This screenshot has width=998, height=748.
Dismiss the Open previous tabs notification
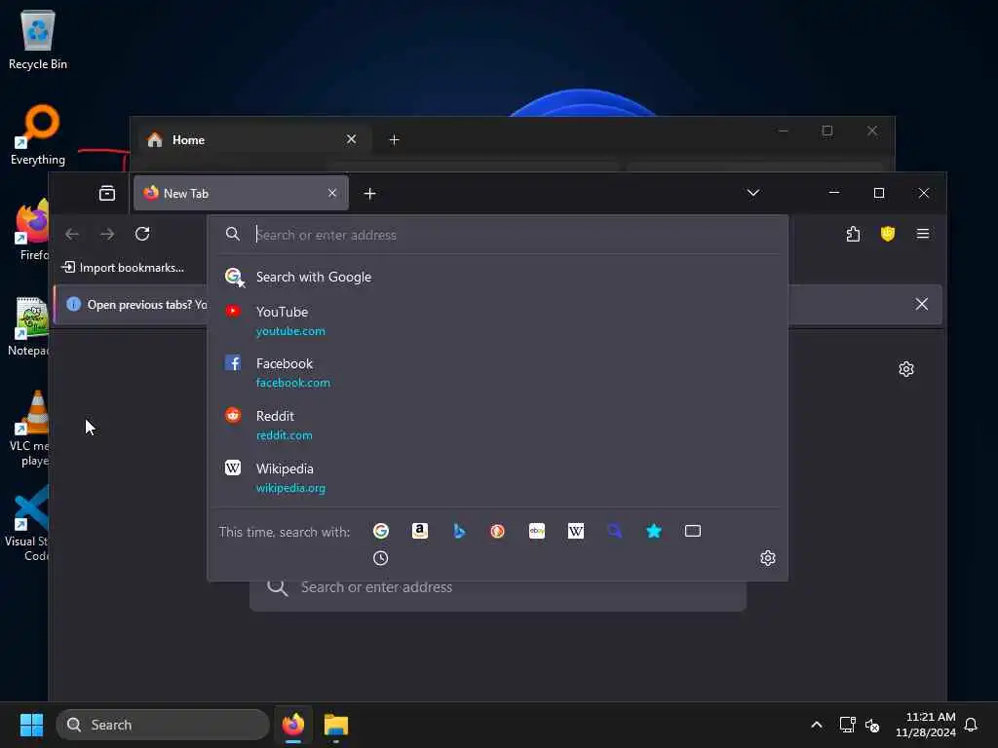point(921,304)
